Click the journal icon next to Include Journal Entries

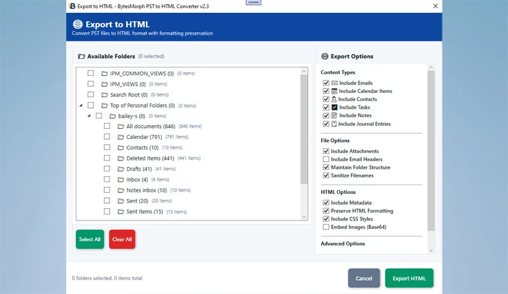click(x=334, y=124)
